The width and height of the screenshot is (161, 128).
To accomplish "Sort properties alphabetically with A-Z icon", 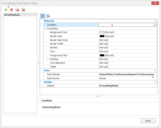I will click(48, 16).
